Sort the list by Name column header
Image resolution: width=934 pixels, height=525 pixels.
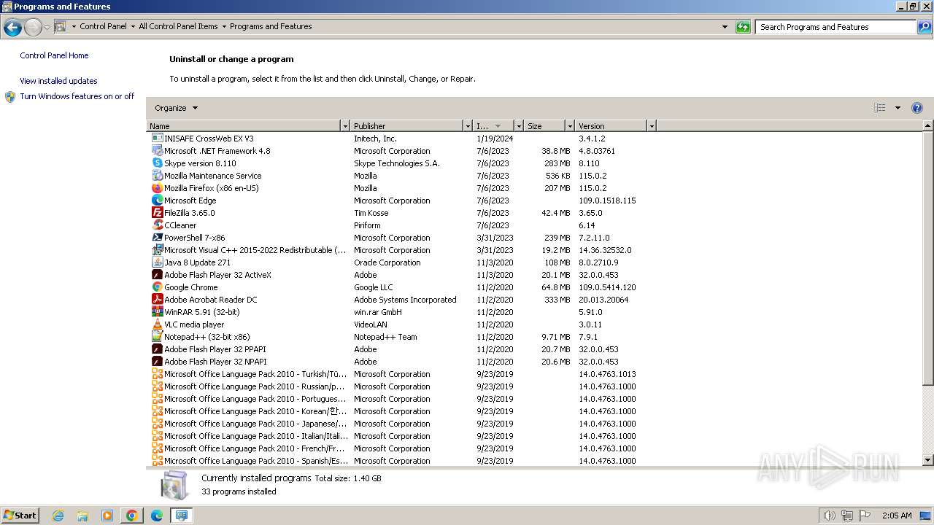coord(244,126)
